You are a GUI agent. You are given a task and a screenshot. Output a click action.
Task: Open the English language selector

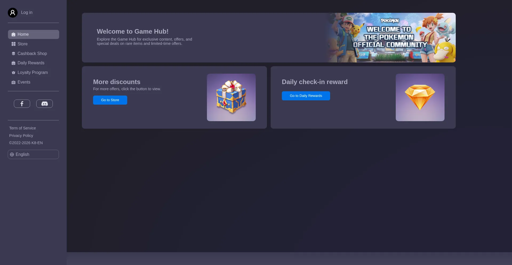coord(33,155)
